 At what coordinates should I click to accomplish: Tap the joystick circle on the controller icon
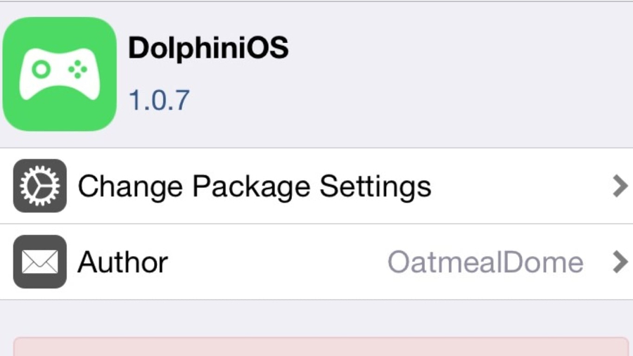[x=41, y=69]
